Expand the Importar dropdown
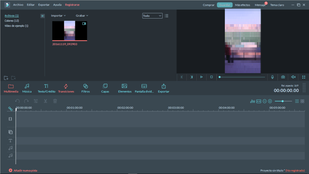The image size is (309, 174). click(x=58, y=16)
